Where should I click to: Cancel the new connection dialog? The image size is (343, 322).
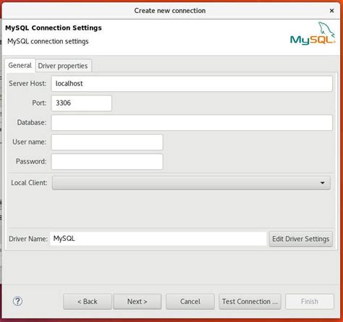coord(190,302)
